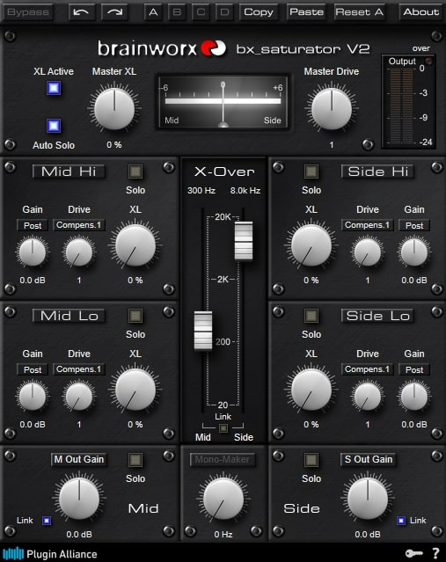Viewport: 446px width, 562px height.
Task: Click the Mid Lo Drive knob
Action: point(79,397)
